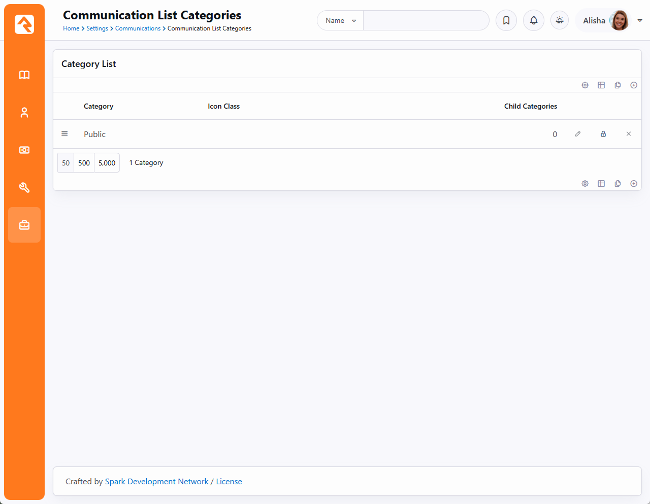
Task: Select 500 items per page
Action: tap(84, 163)
